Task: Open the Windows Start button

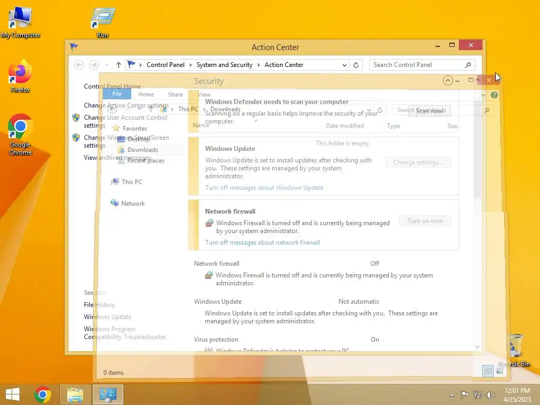Action: [13, 394]
